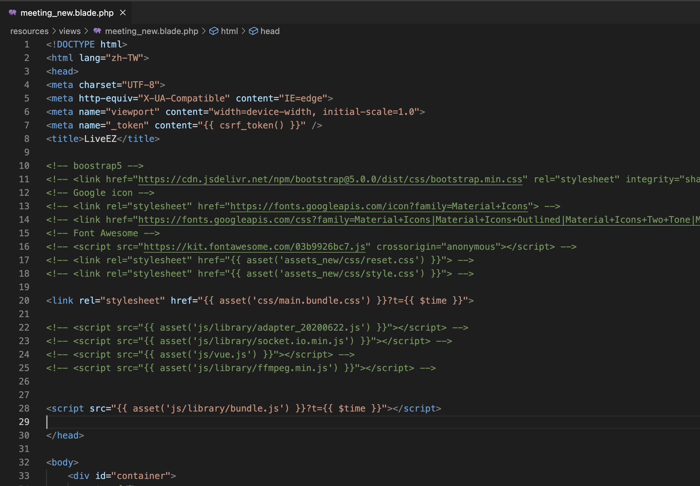Image resolution: width=700 pixels, height=486 pixels.
Task: Click the opening head tag on line 3
Action: pyautogui.click(x=62, y=71)
